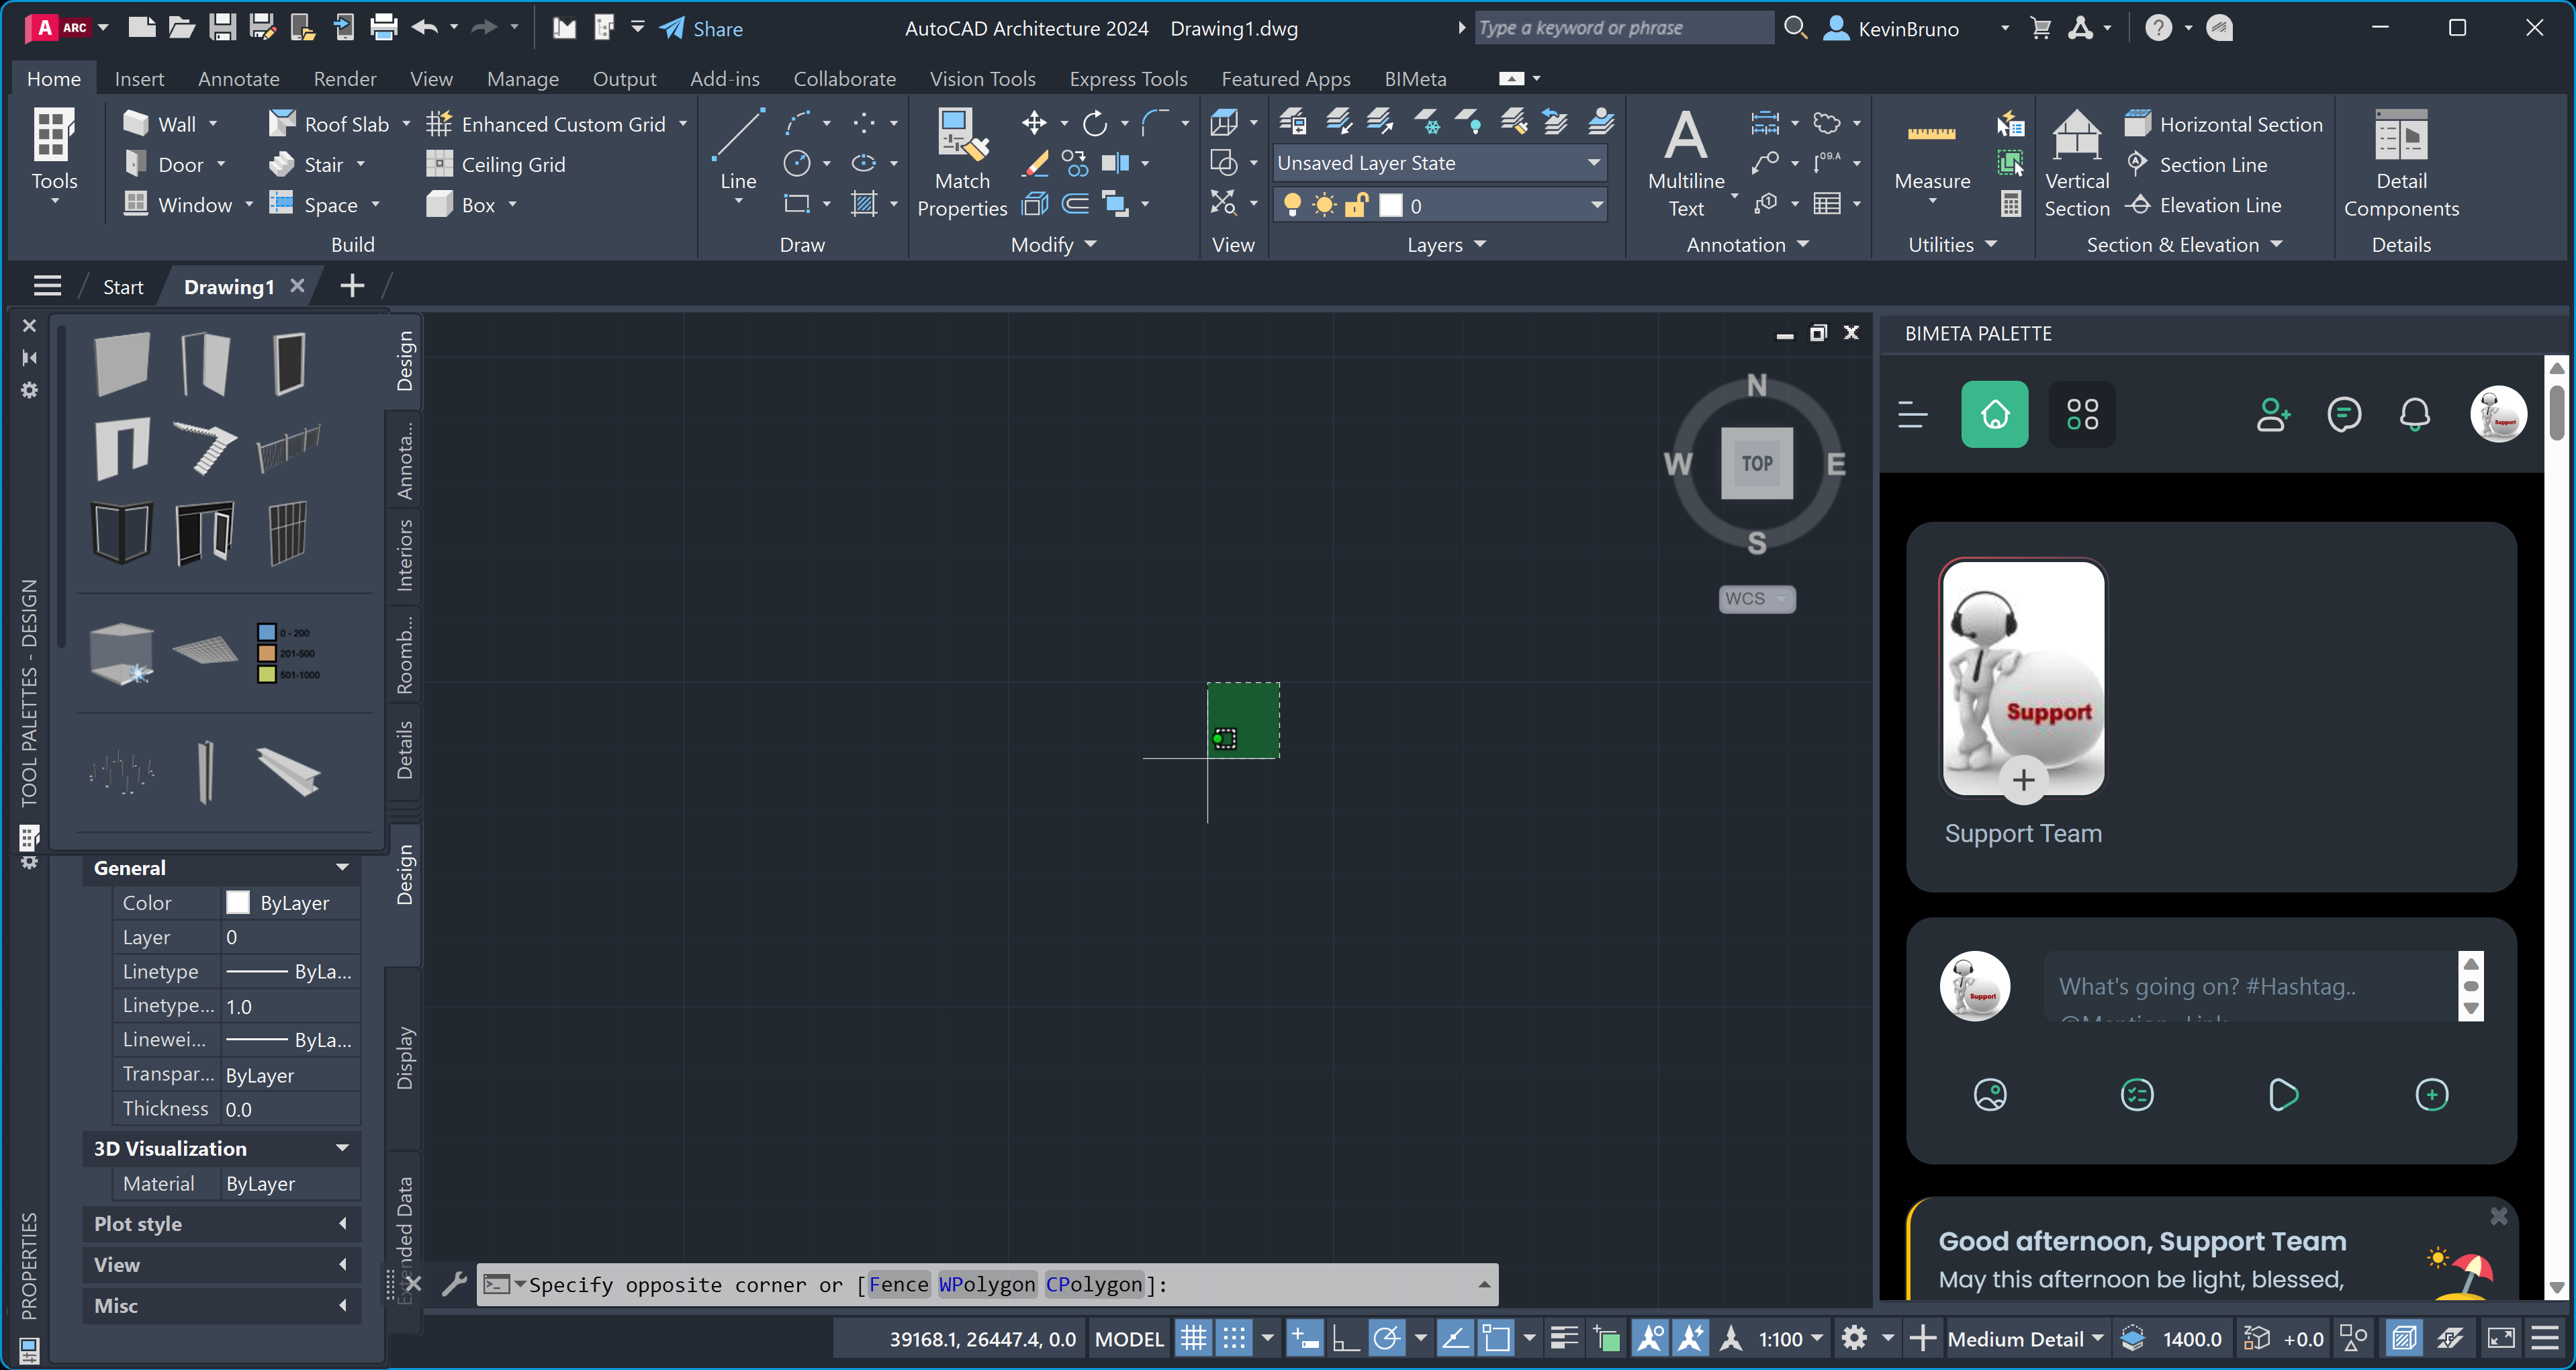Click the Window tool icon
2576x1370 pixels.
136,204
